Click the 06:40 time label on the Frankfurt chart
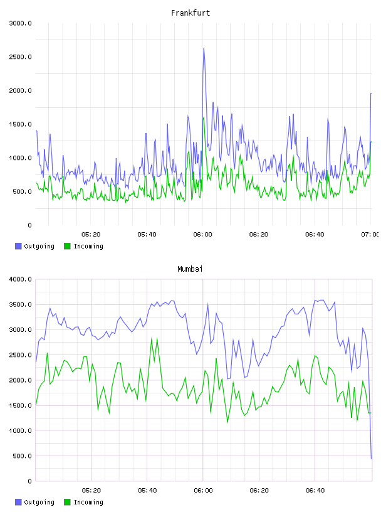Image resolution: width=381 pixels, height=512 pixels. pyautogui.click(x=315, y=235)
